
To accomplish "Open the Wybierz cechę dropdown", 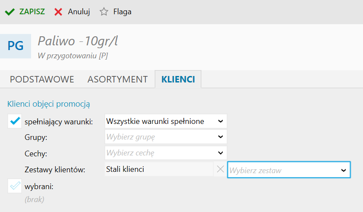I will click(166, 153).
